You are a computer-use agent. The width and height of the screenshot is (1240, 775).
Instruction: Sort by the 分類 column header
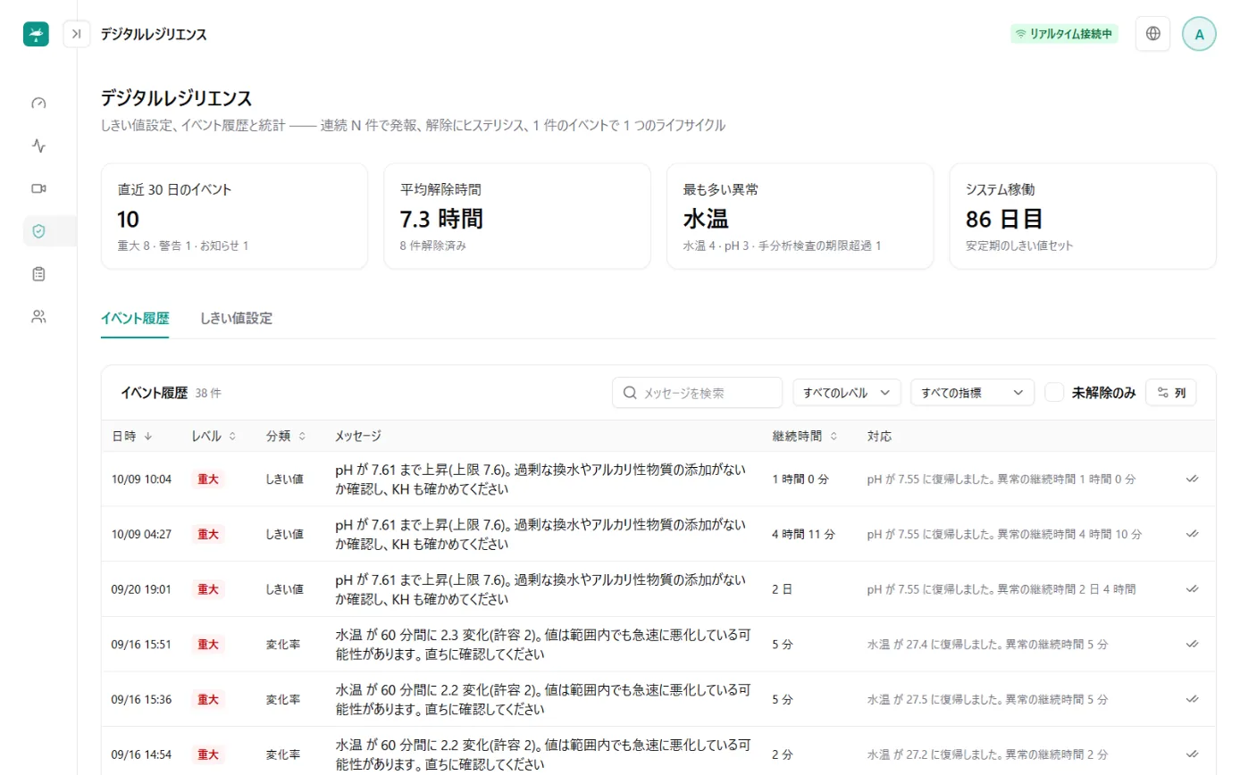coord(286,437)
